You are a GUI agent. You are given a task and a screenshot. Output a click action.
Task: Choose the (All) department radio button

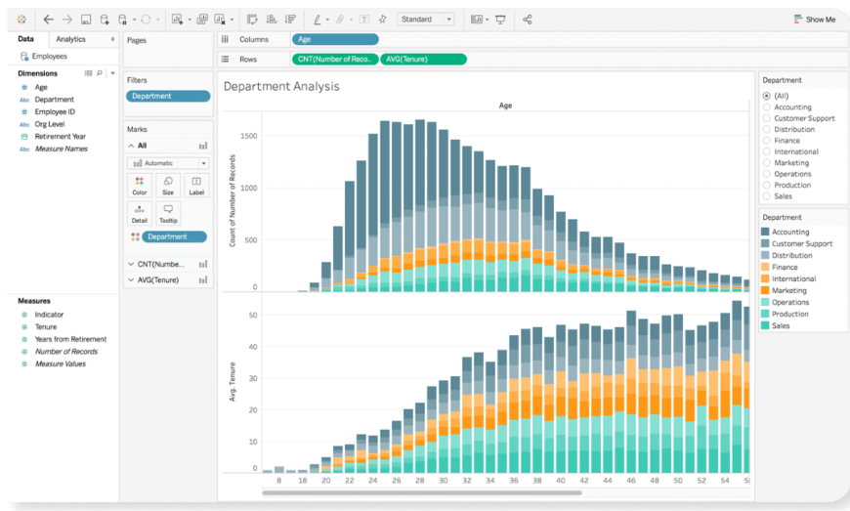click(767, 96)
